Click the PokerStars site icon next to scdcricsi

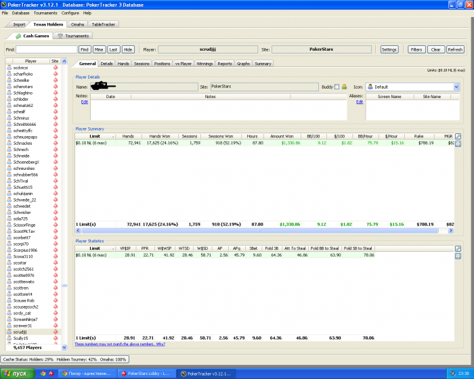(x=56, y=68)
